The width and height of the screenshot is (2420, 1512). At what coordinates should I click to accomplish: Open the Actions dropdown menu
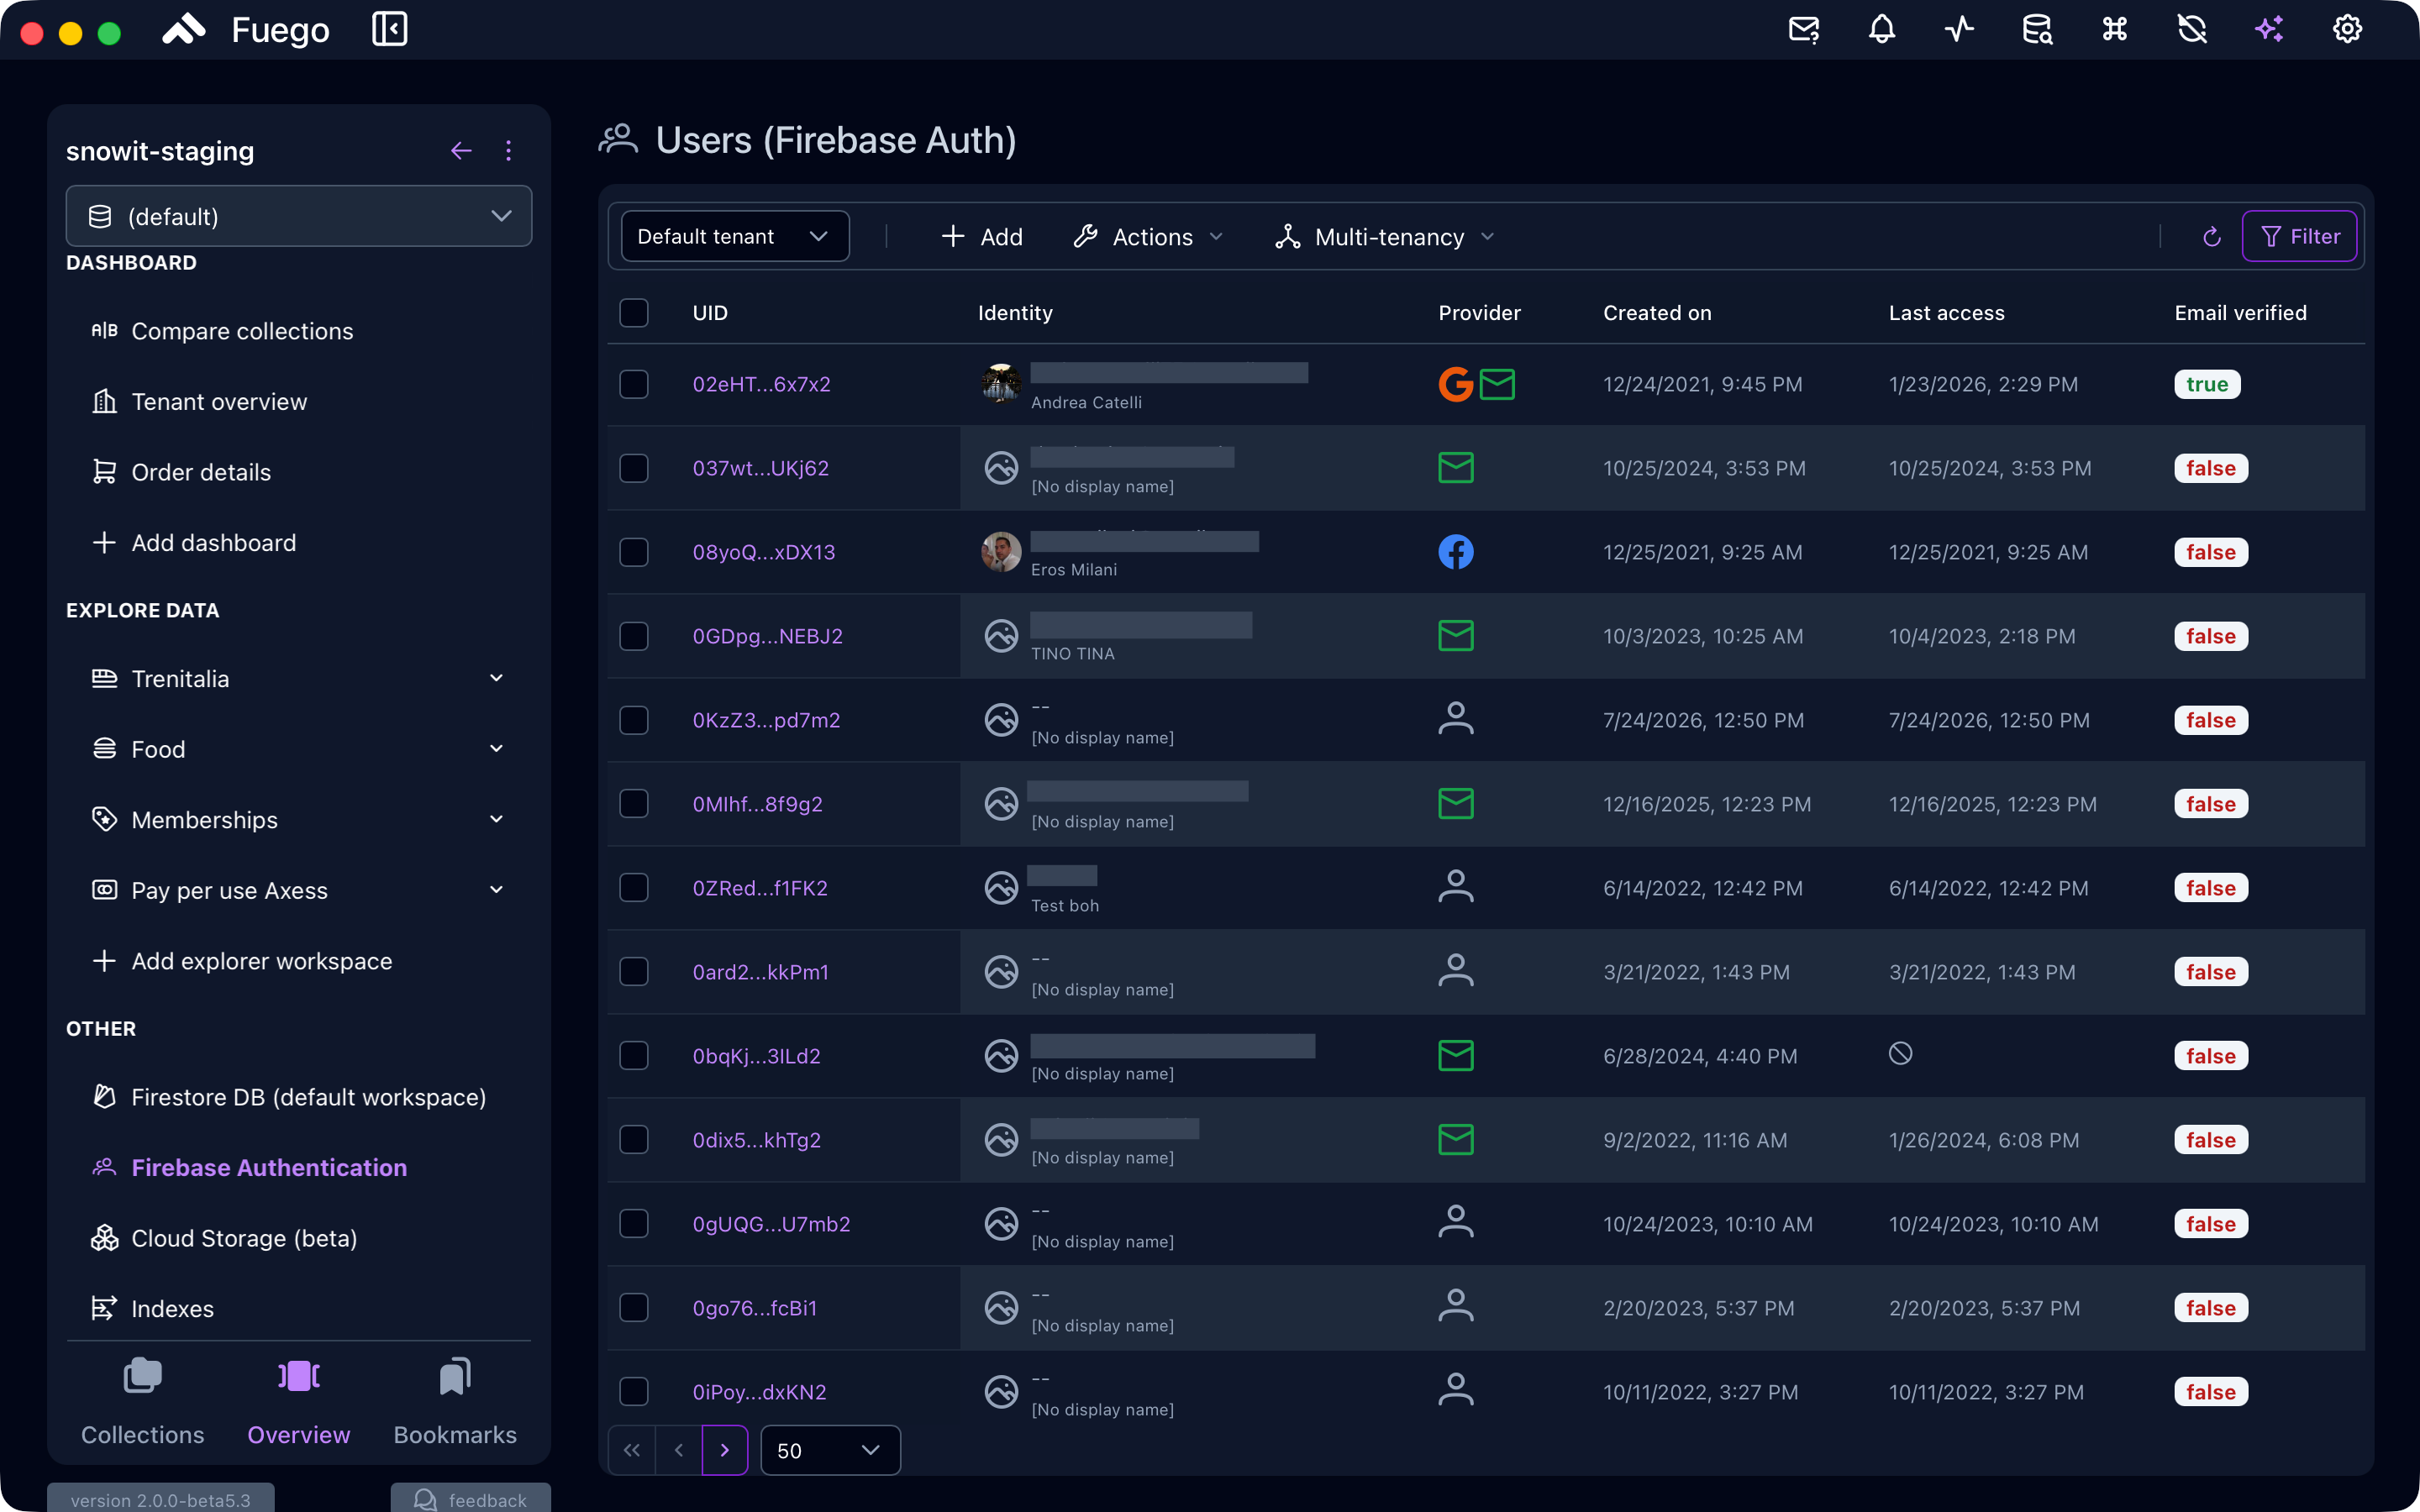pyautogui.click(x=1148, y=237)
